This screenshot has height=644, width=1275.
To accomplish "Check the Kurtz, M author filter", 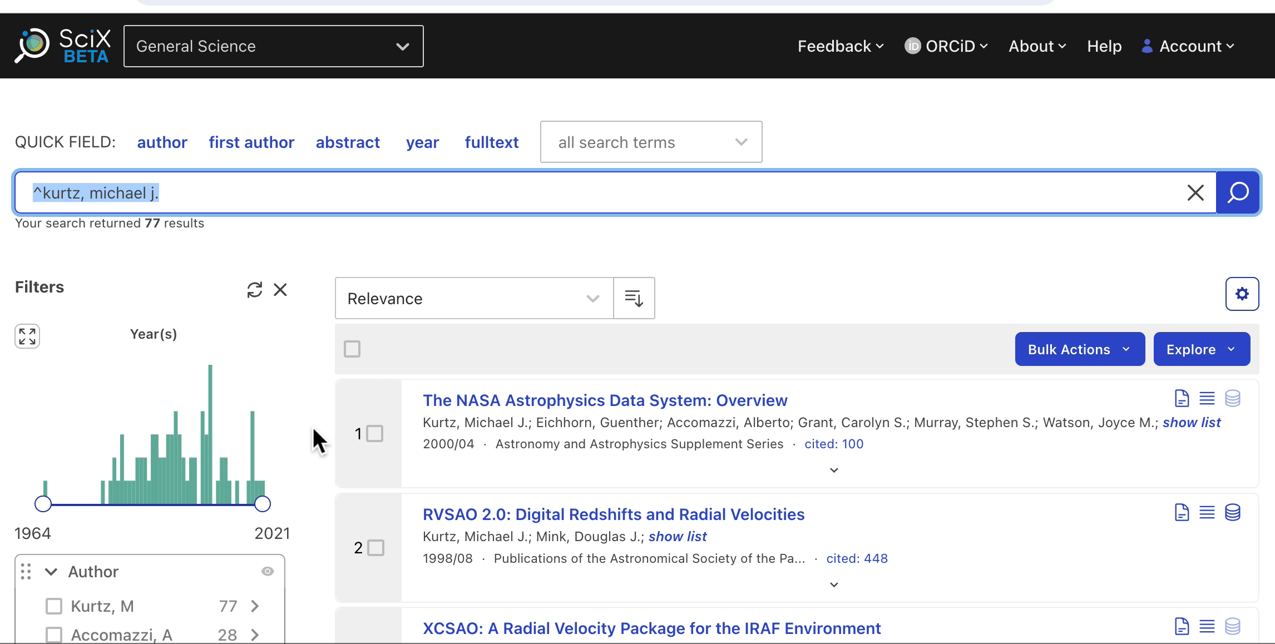I will click(x=54, y=606).
